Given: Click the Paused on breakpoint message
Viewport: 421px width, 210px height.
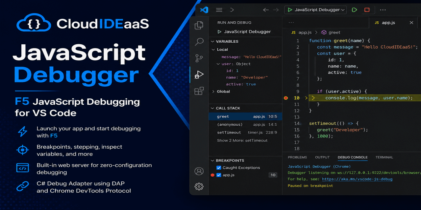Looking at the screenshot, I should click(x=310, y=186).
